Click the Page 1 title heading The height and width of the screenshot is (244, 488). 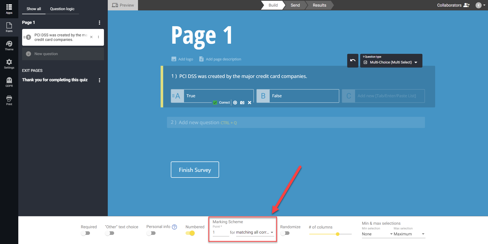[x=202, y=36]
